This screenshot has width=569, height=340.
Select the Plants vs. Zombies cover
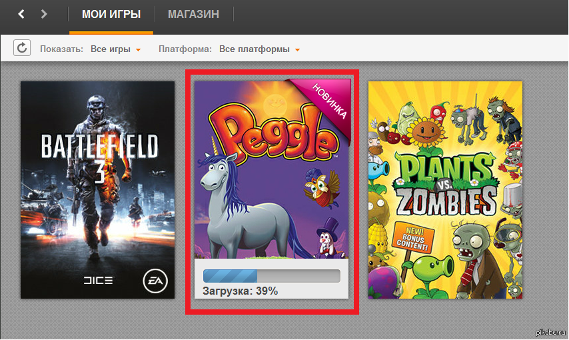point(445,189)
